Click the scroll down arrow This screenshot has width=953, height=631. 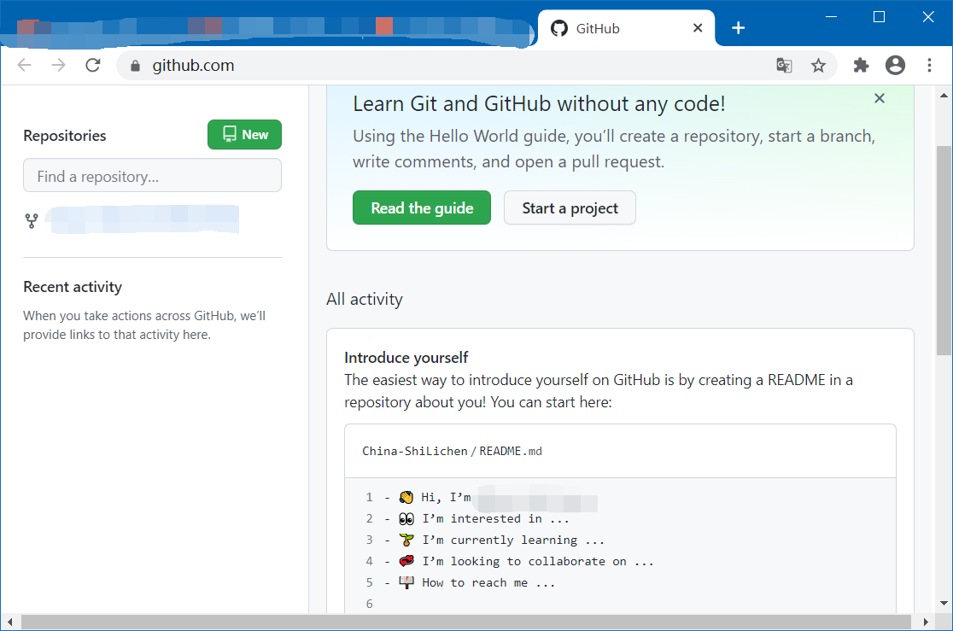[x=944, y=603]
